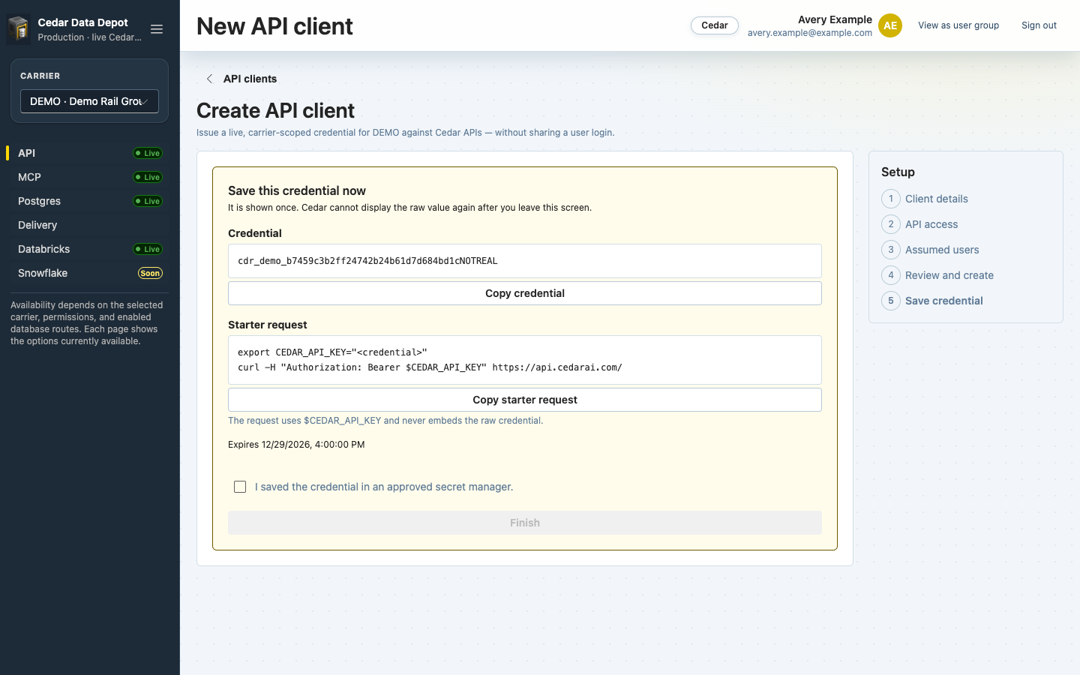
Task: Click the Live badge next to MCP
Action: pos(148,177)
